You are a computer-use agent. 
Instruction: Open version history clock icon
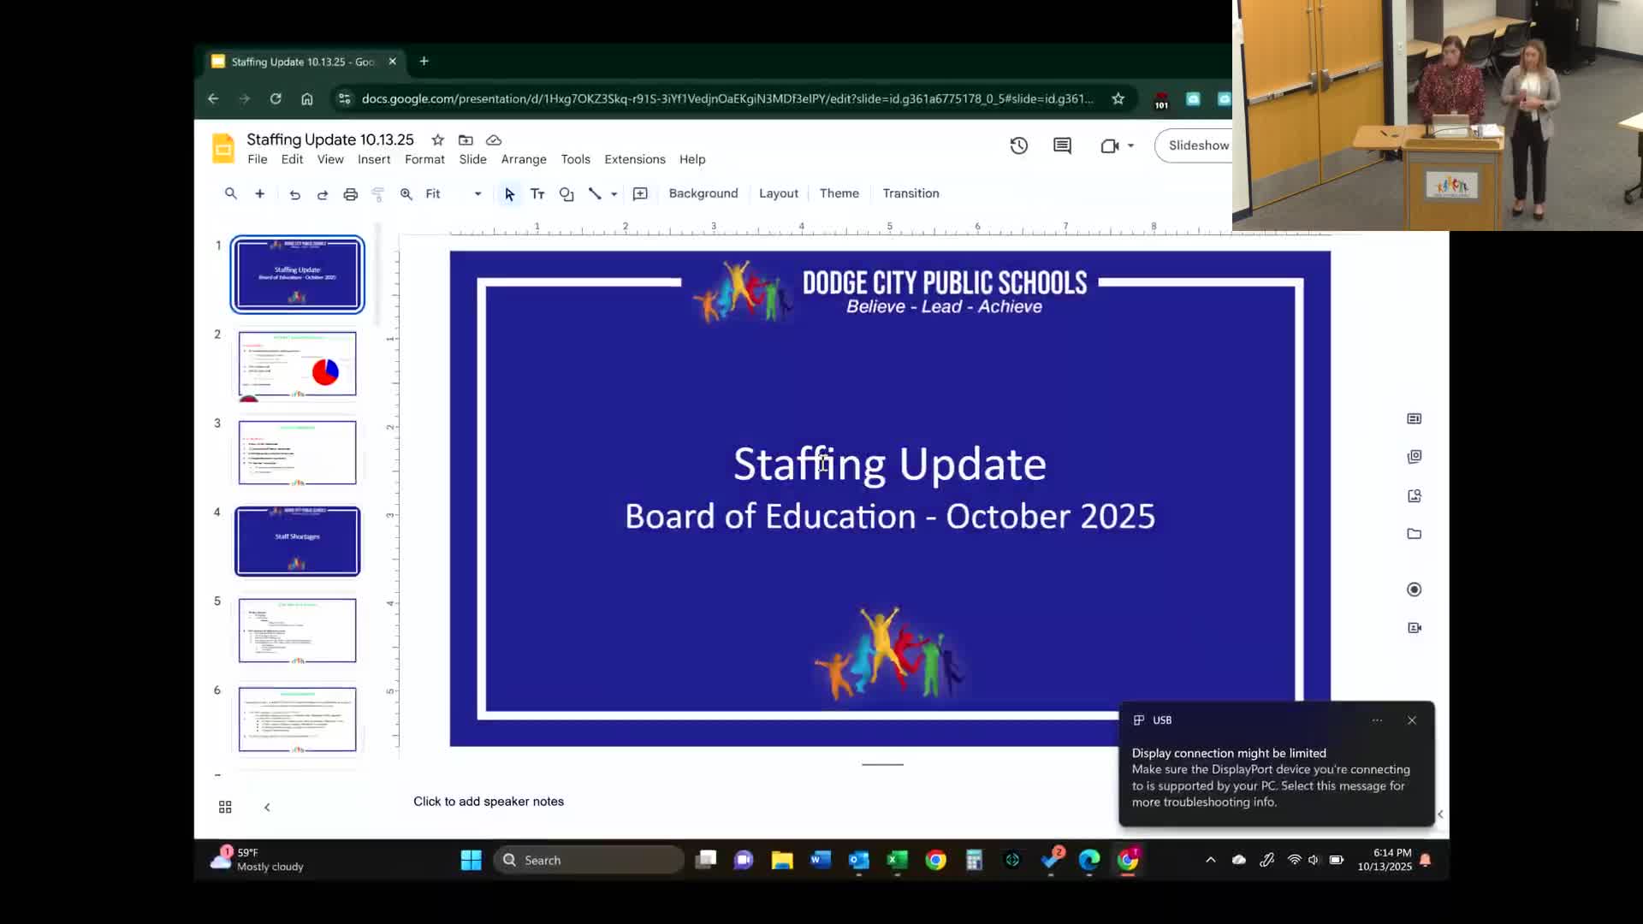point(1018,145)
